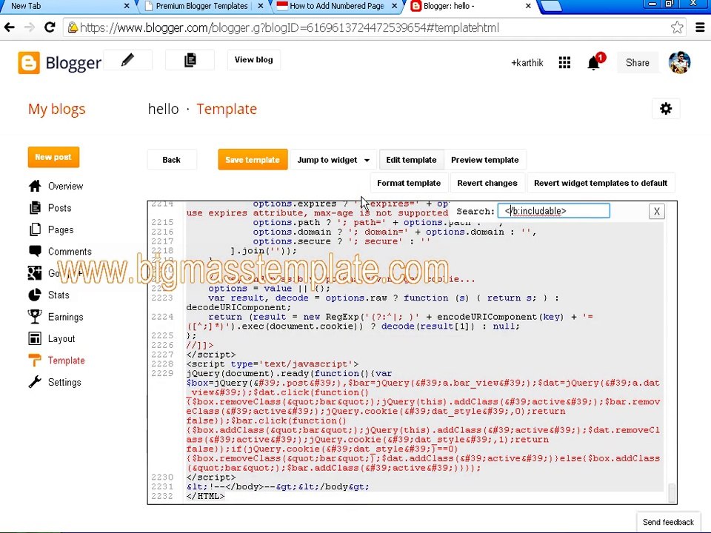The height and width of the screenshot is (533, 711).
Task: Open the My blogs link
Action: 57,109
